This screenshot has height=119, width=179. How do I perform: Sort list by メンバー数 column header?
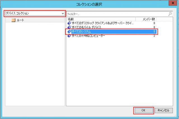145,19
